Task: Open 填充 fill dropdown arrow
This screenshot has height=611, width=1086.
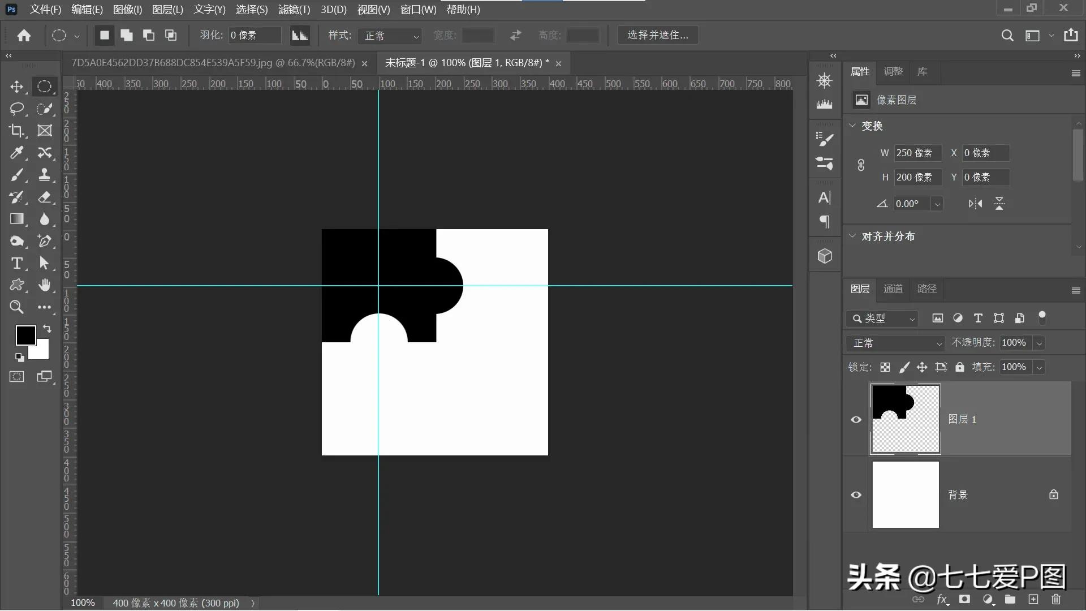Action: pos(1039,367)
